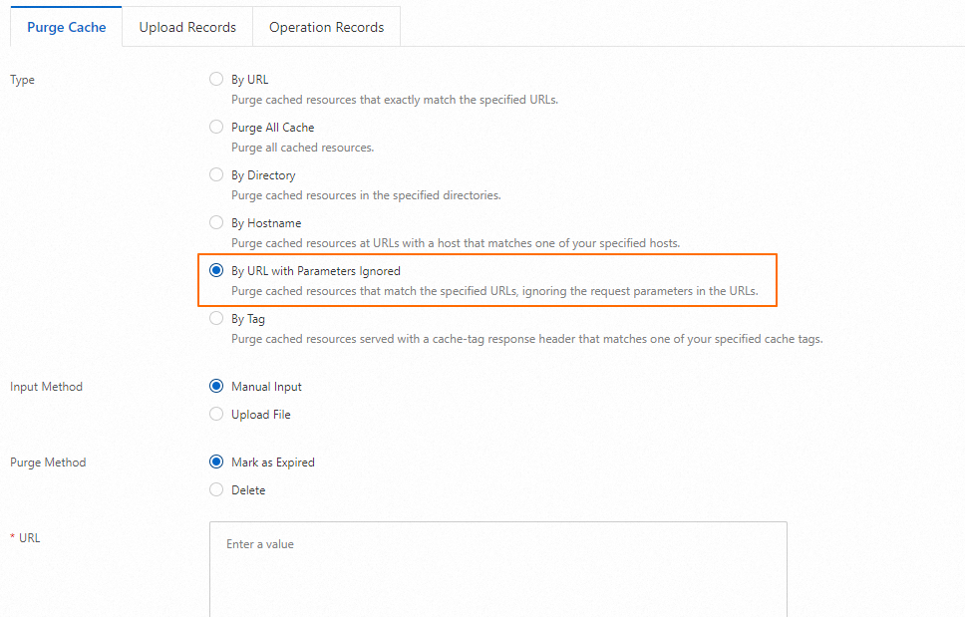The width and height of the screenshot is (965, 617).
Task: Click the "By Directory" option label
Action: 263,175
